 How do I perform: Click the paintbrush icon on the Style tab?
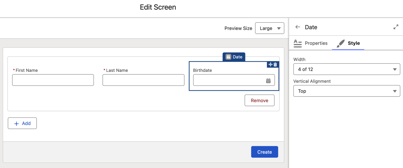(340, 43)
